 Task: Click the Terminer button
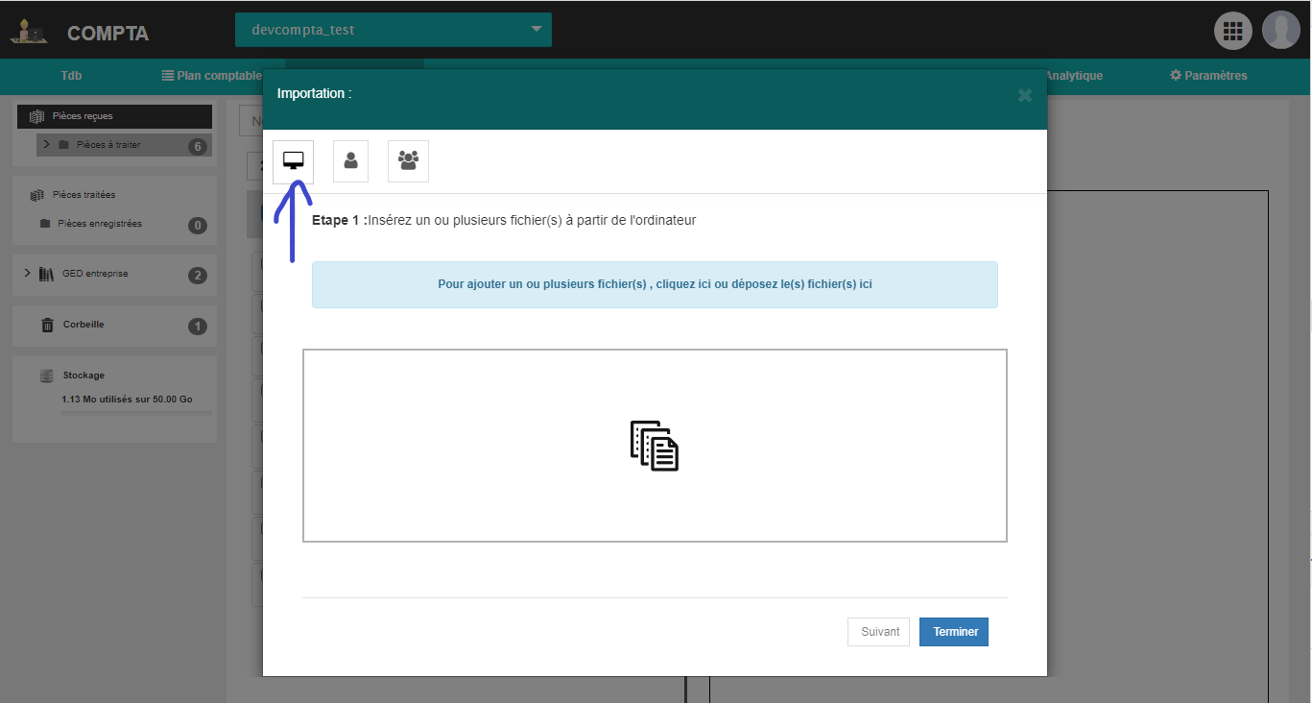coord(954,632)
